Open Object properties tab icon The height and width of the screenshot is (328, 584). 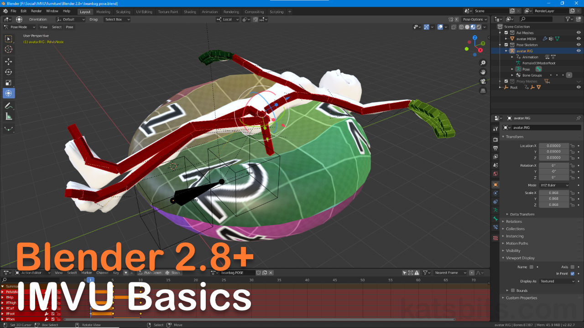click(495, 184)
